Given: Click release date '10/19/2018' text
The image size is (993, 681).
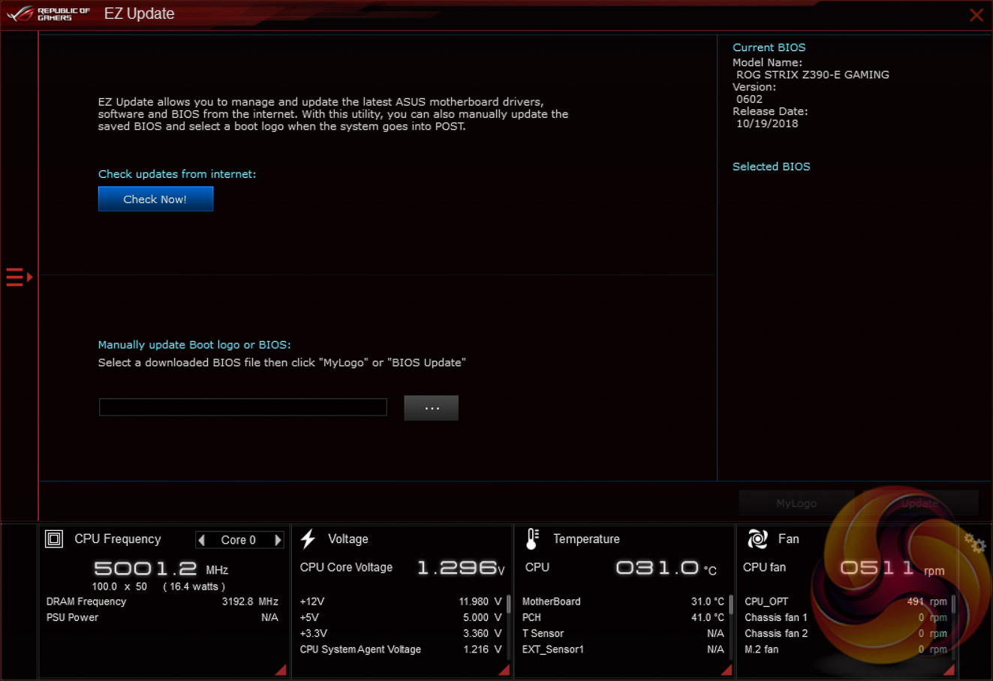Looking at the screenshot, I should [767, 124].
